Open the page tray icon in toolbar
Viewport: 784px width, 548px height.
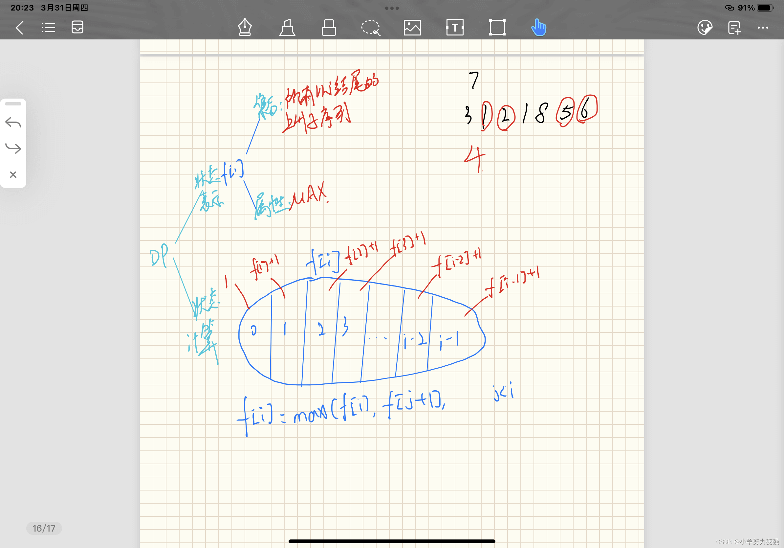click(77, 27)
